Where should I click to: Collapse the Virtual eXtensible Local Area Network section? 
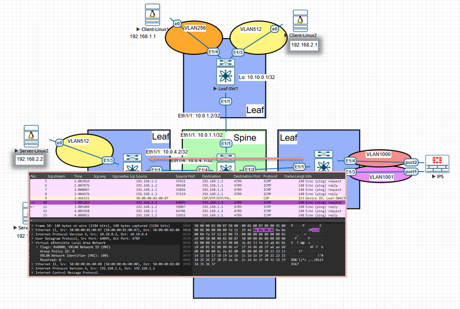tap(33, 243)
